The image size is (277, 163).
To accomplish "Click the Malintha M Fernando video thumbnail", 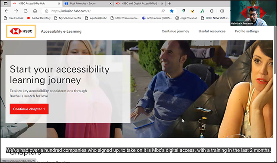I will coord(254,13).
